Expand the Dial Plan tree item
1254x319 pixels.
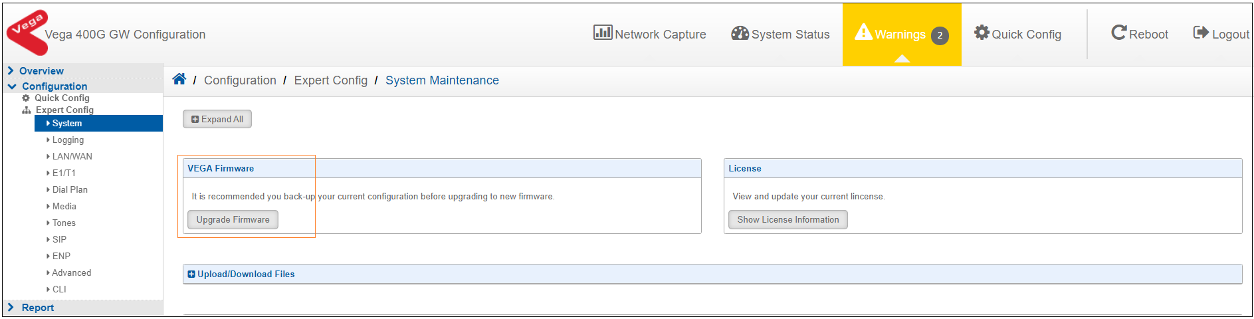[48, 190]
